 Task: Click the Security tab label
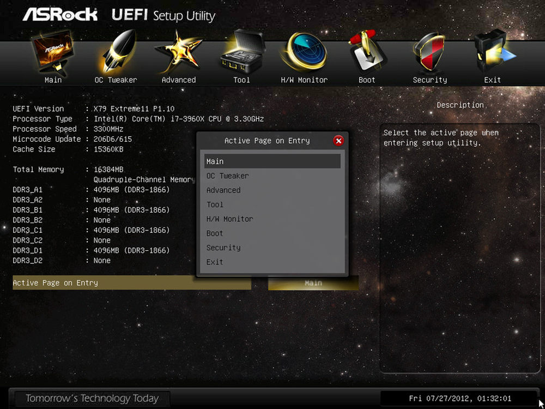click(430, 80)
